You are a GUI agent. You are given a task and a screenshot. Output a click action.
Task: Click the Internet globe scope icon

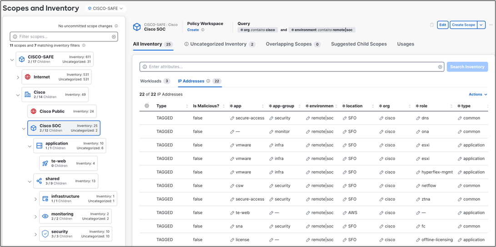[x=28, y=77]
